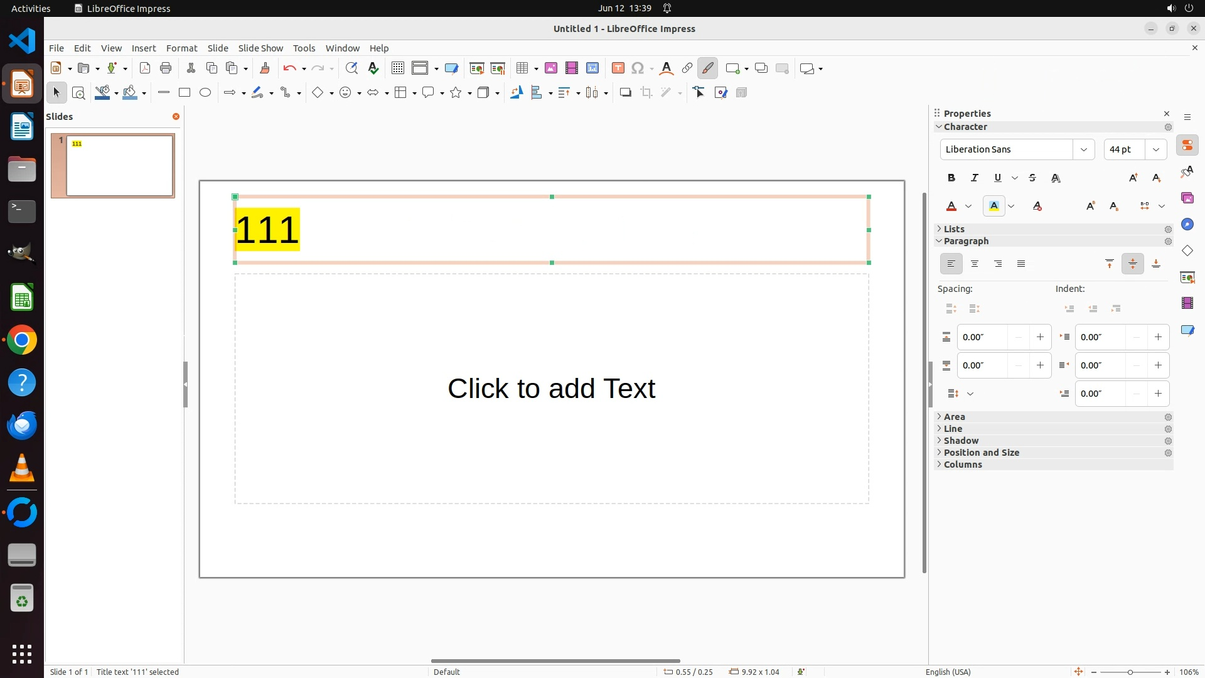1205x678 pixels.
Task: Open the font name dropdown
Action: click(x=1083, y=149)
